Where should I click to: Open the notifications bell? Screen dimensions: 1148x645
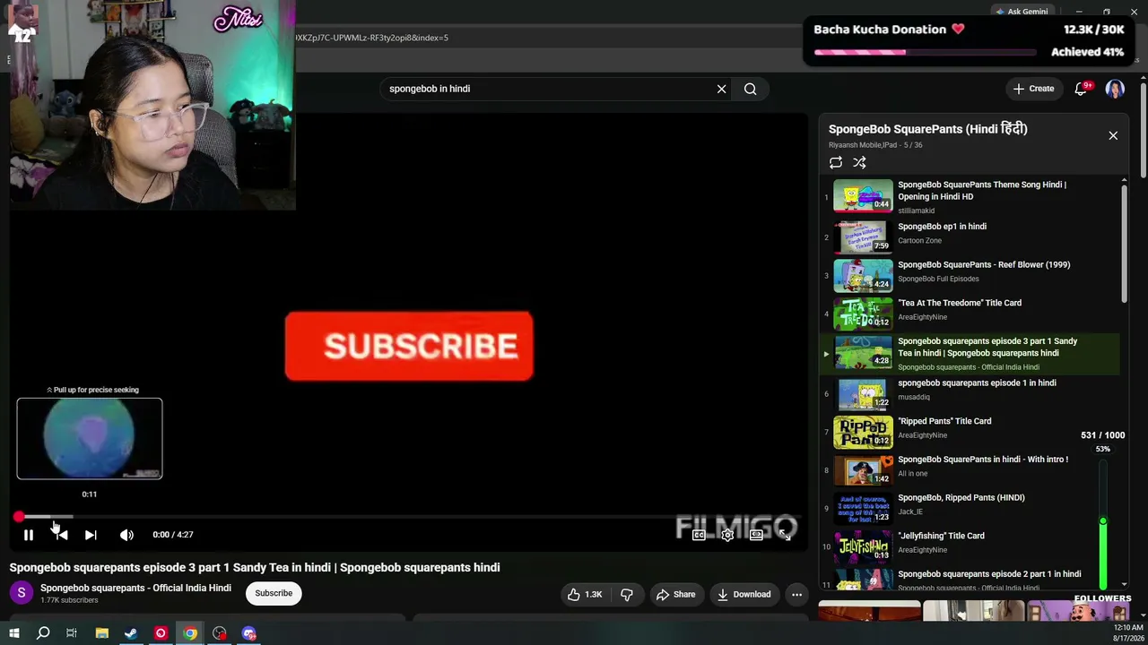(1081, 89)
